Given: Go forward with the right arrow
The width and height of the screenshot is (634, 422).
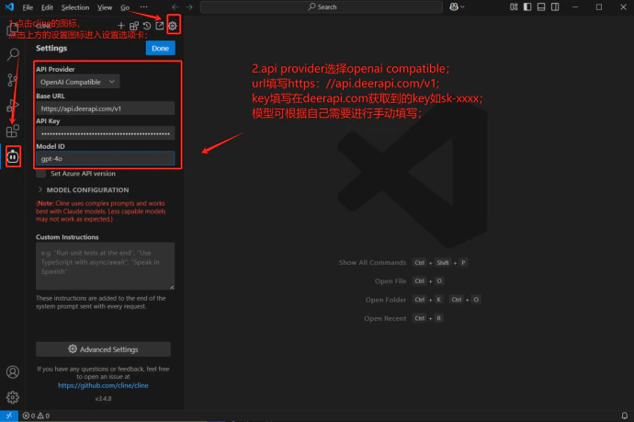Looking at the screenshot, I should click(189, 6).
